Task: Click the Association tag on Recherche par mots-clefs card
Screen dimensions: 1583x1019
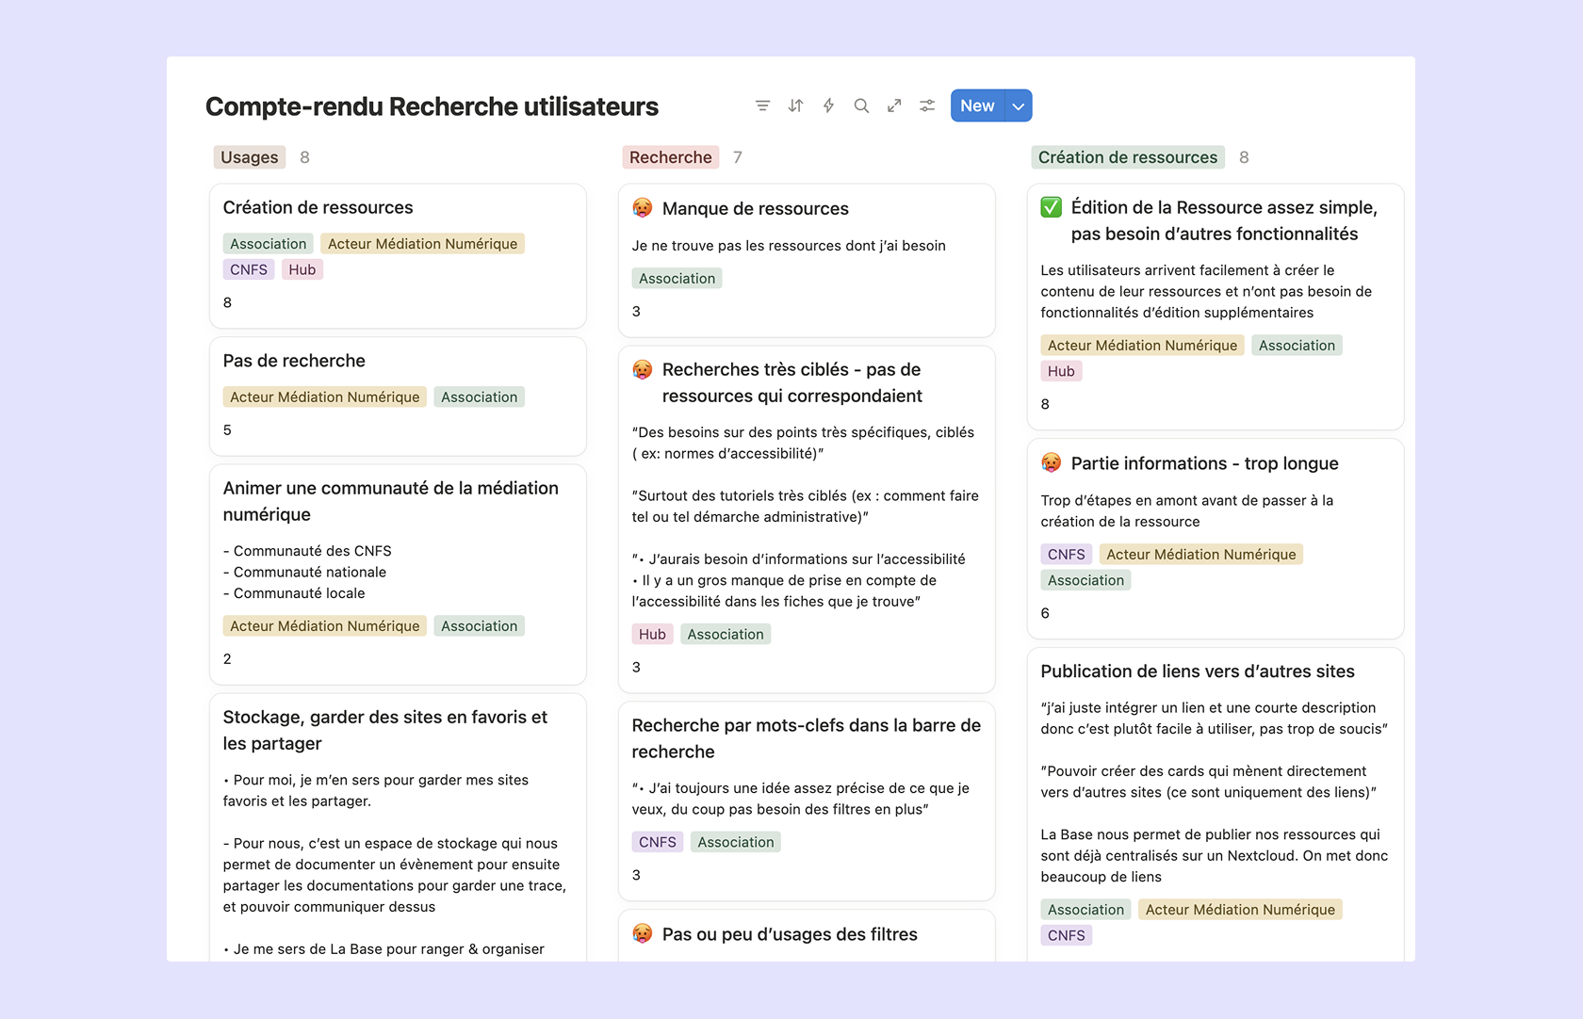Action: click(736, 842)
